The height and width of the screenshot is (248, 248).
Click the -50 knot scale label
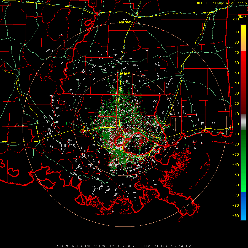[236, 175]
